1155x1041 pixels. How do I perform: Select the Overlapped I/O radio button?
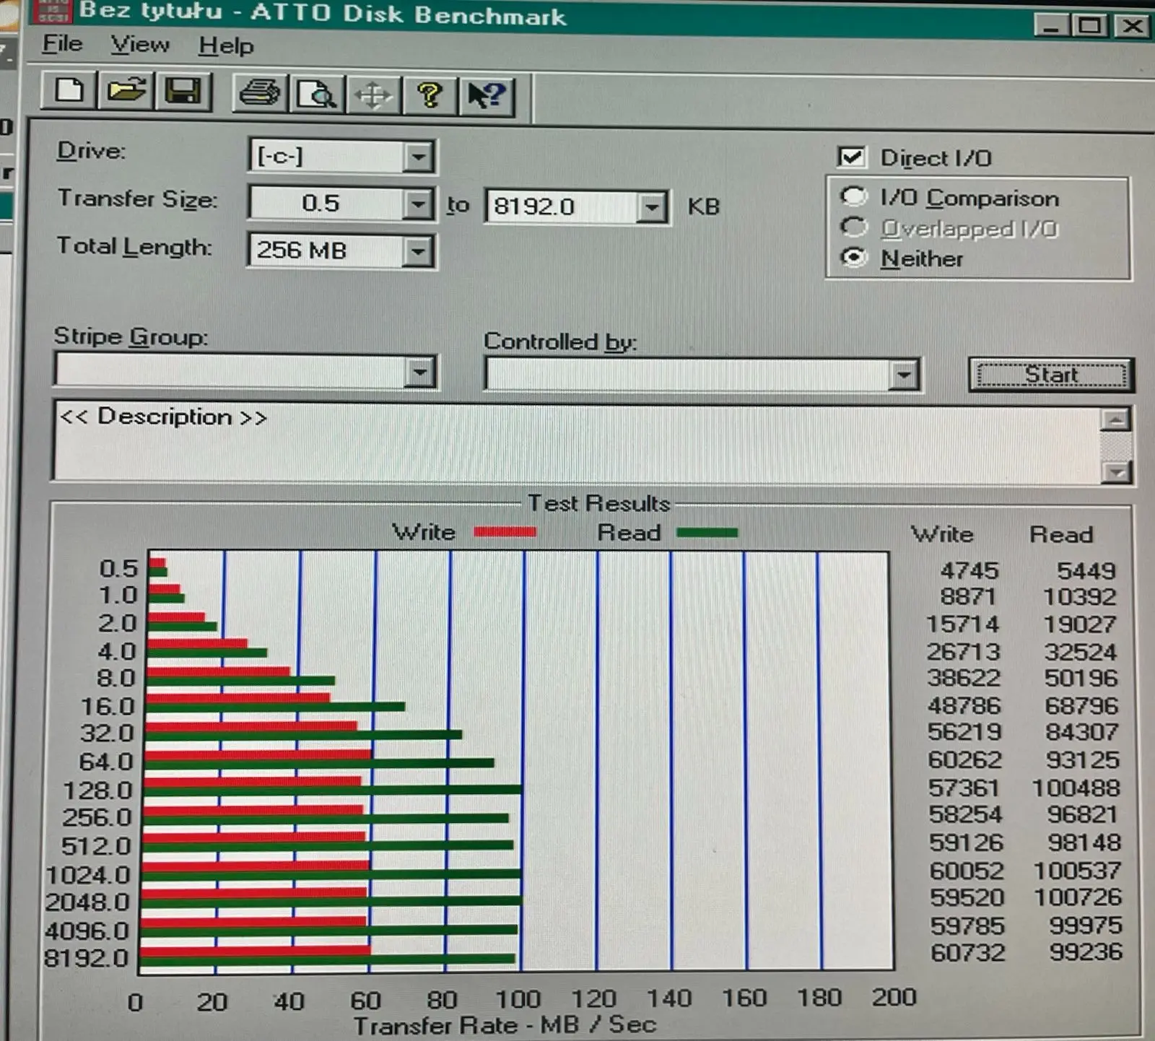(853, 227)
